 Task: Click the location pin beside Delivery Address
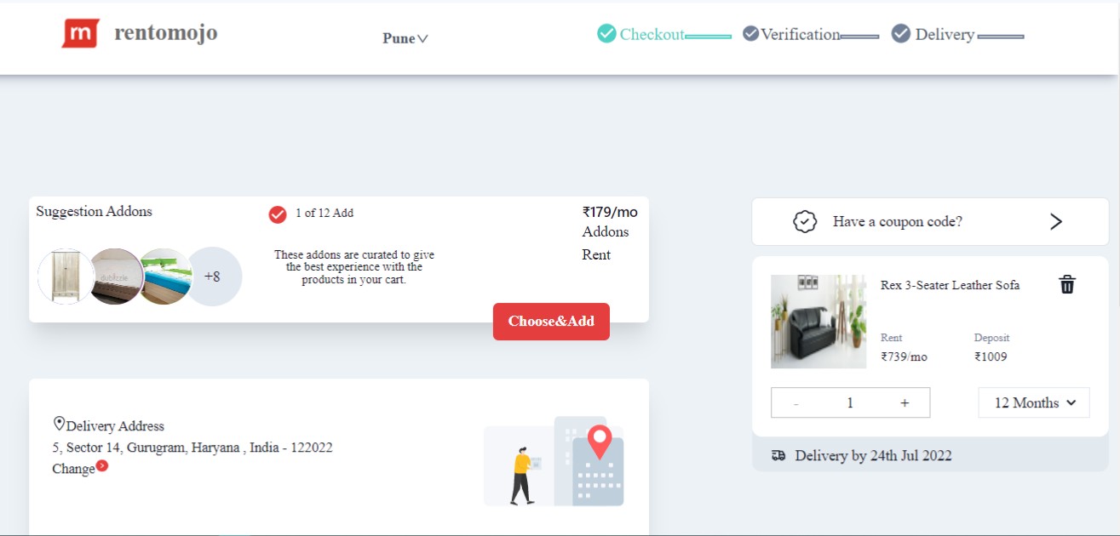coord(59,424)
